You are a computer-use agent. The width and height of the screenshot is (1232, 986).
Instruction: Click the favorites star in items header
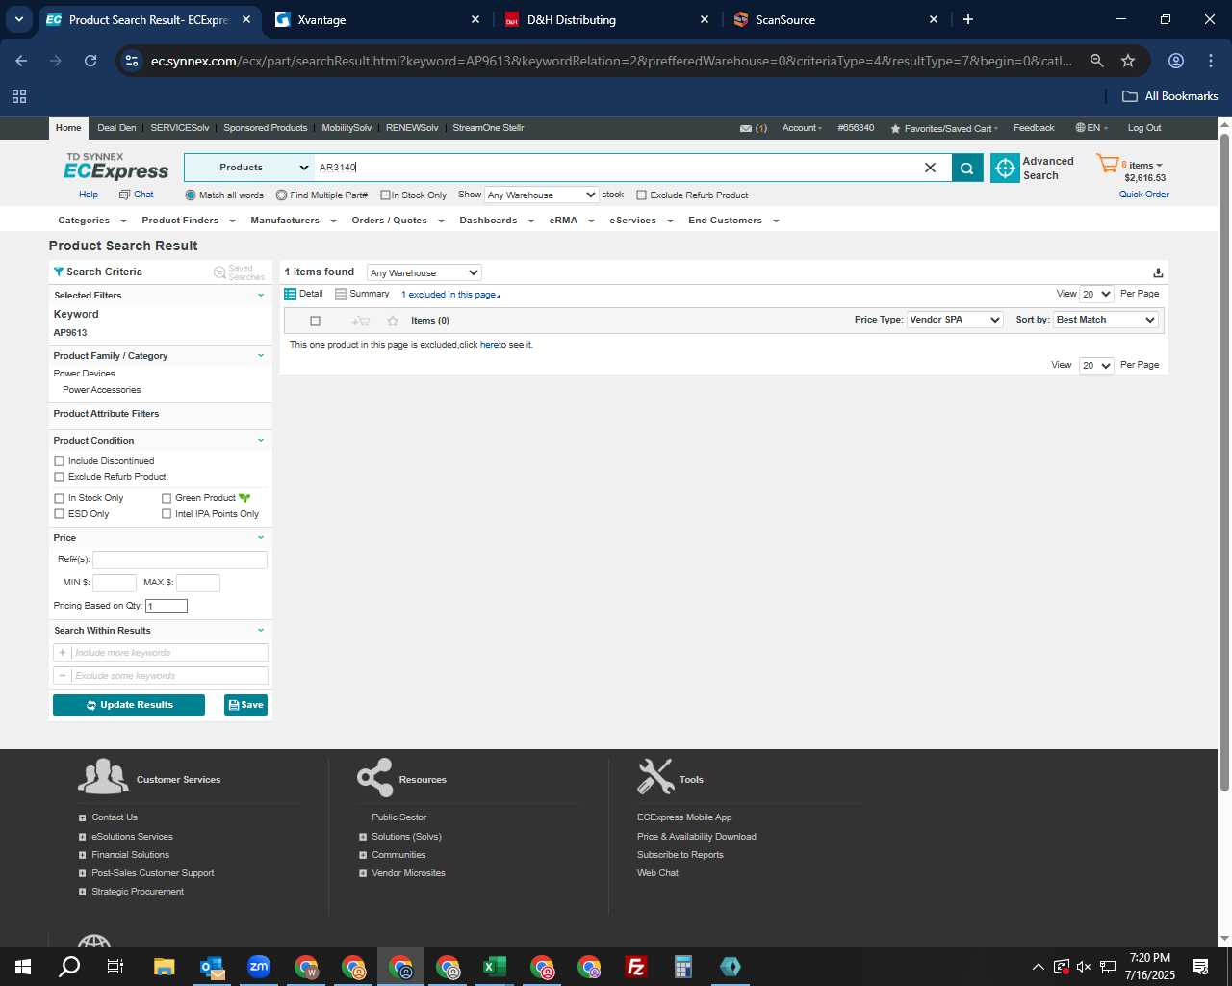tap(392, 321)
